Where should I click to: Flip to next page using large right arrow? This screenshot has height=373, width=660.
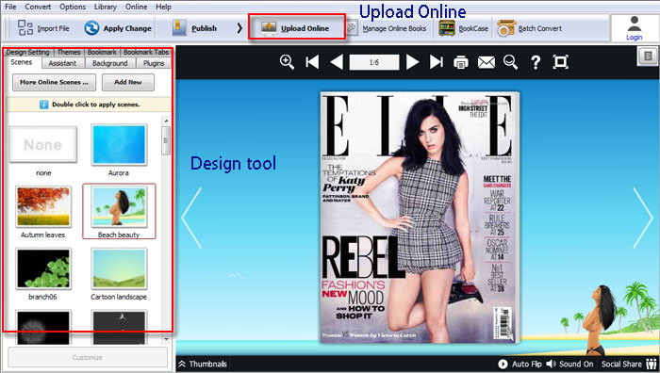[x=643, y=218]
